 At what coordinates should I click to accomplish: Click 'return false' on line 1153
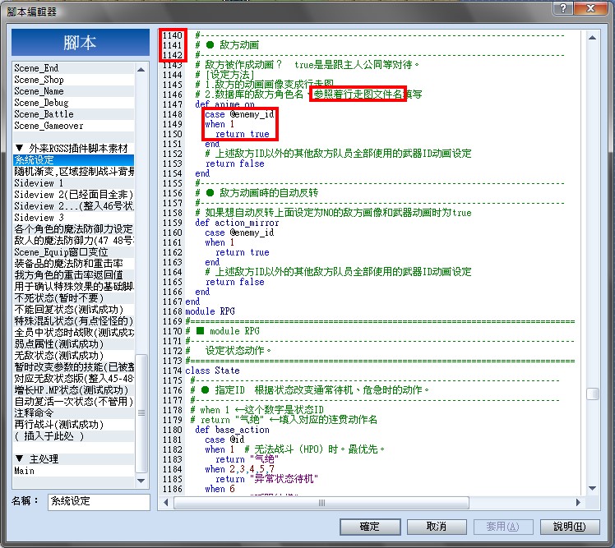pyautogui.click(x=234, y=163)
